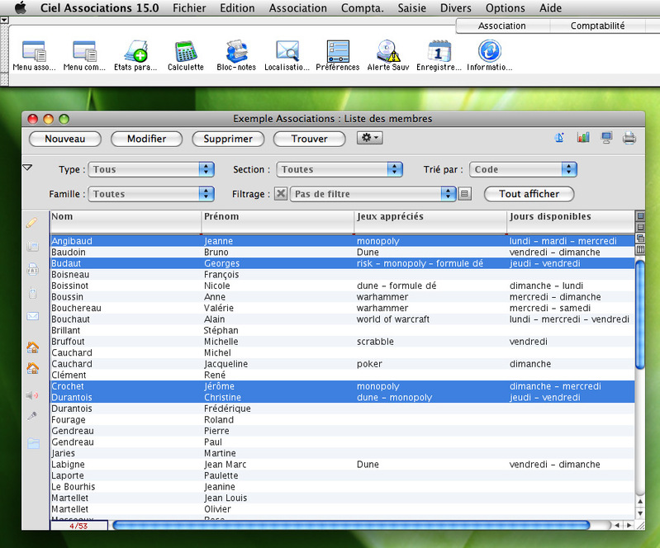Click the Localisation envelope icon

287,55
